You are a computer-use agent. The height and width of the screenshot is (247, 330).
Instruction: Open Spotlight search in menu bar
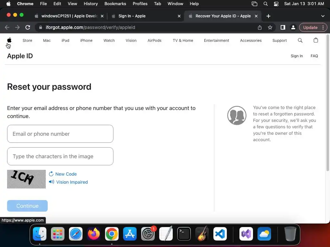click(266, 4)
